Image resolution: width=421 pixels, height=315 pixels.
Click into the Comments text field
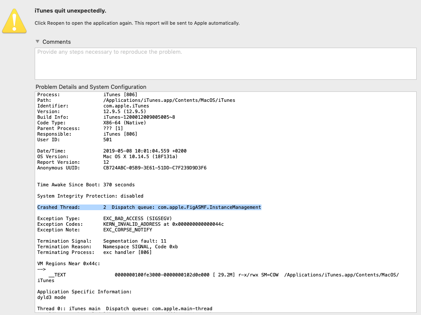click(225, 64)
